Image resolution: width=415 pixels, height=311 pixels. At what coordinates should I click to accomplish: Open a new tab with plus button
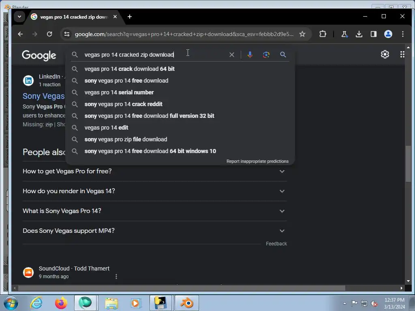point(129,17)
